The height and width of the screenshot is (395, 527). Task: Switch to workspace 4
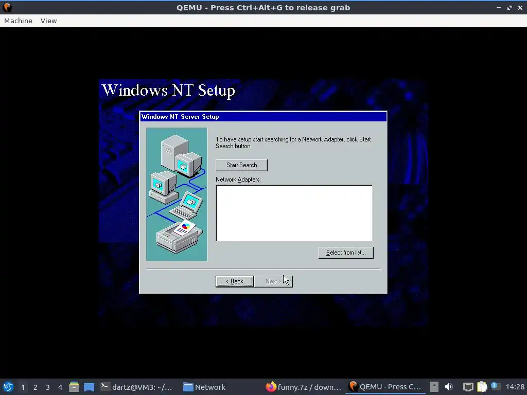pos(60,387)
